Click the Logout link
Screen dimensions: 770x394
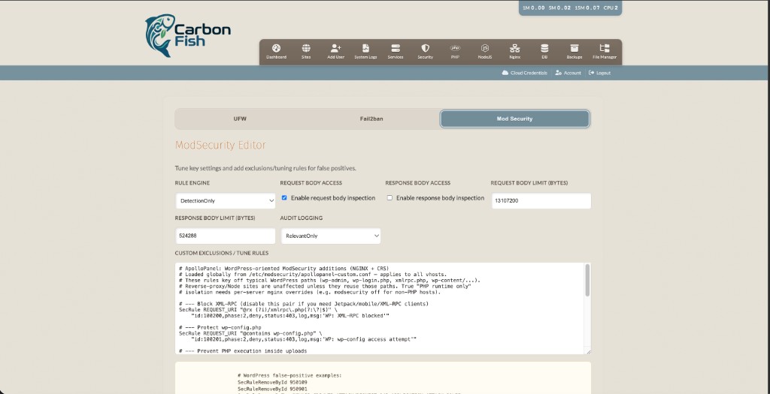click(x=599, y=73)
